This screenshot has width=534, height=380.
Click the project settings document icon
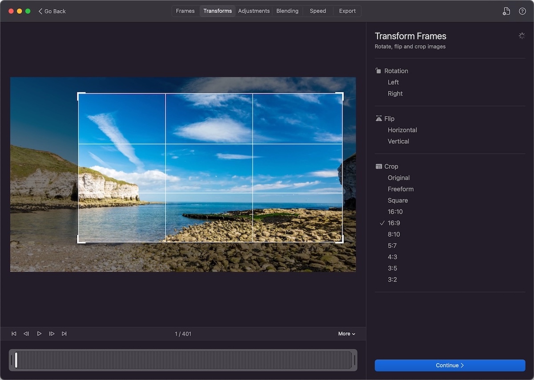click(506, 11)
